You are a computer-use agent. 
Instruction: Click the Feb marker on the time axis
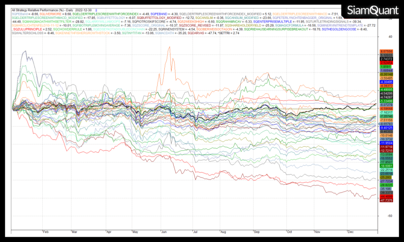pyautogui.click(x=45, y=233)
